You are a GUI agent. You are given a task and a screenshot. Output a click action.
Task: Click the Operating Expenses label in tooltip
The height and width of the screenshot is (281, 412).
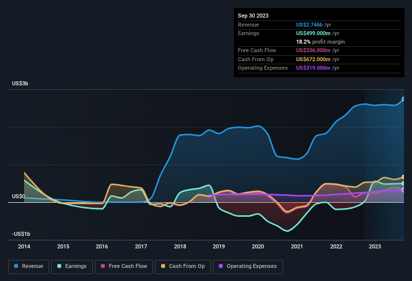pos(263,68)
